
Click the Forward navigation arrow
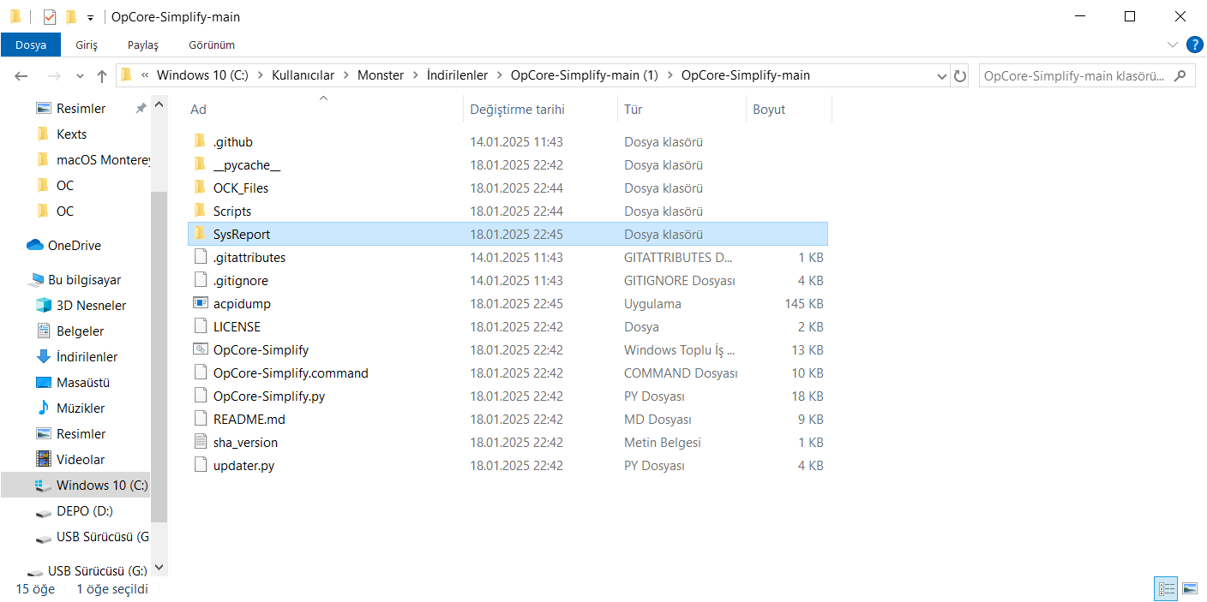[53, 75]
